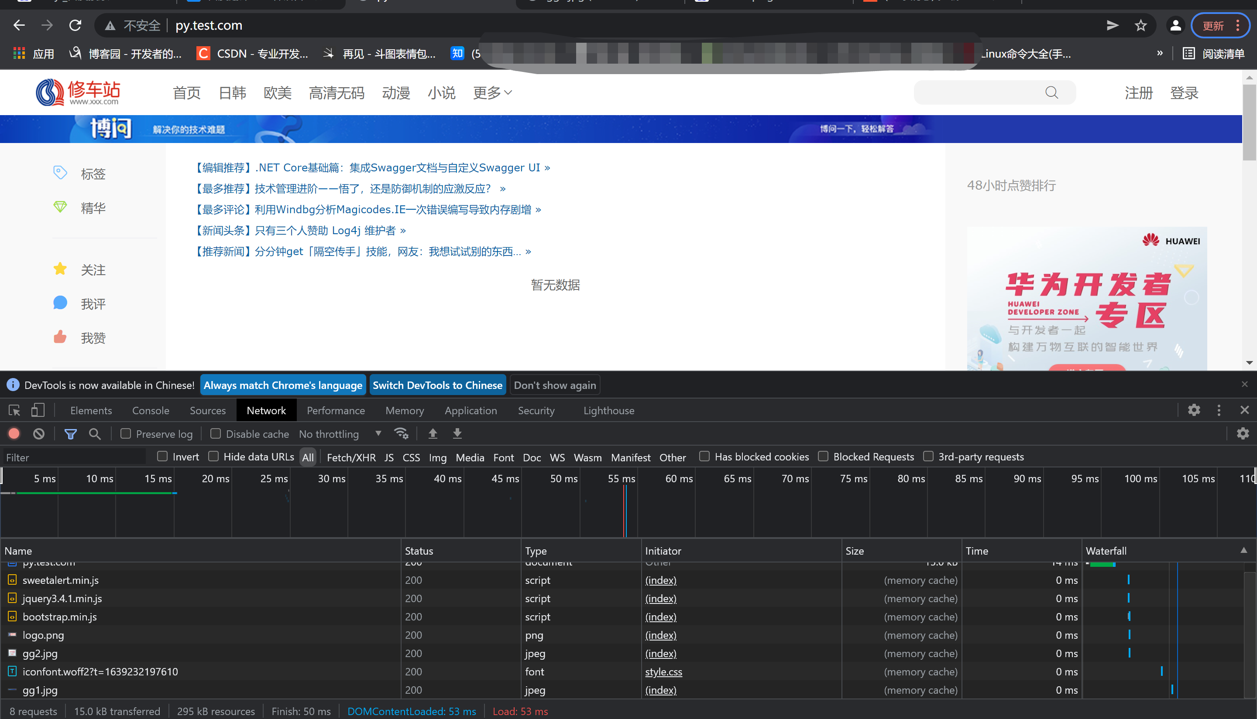Enable the Disable cache checkbox
The height and width of the screenshot is (719, 1257).
216,433
